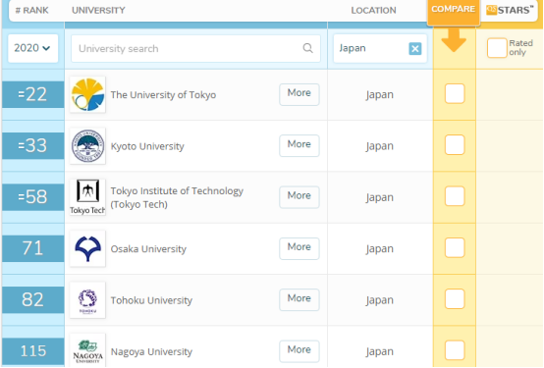Viewport: 544px width, 368px height.
Task: Click the magnifying glass search icon
Action: tap(307, 48)
